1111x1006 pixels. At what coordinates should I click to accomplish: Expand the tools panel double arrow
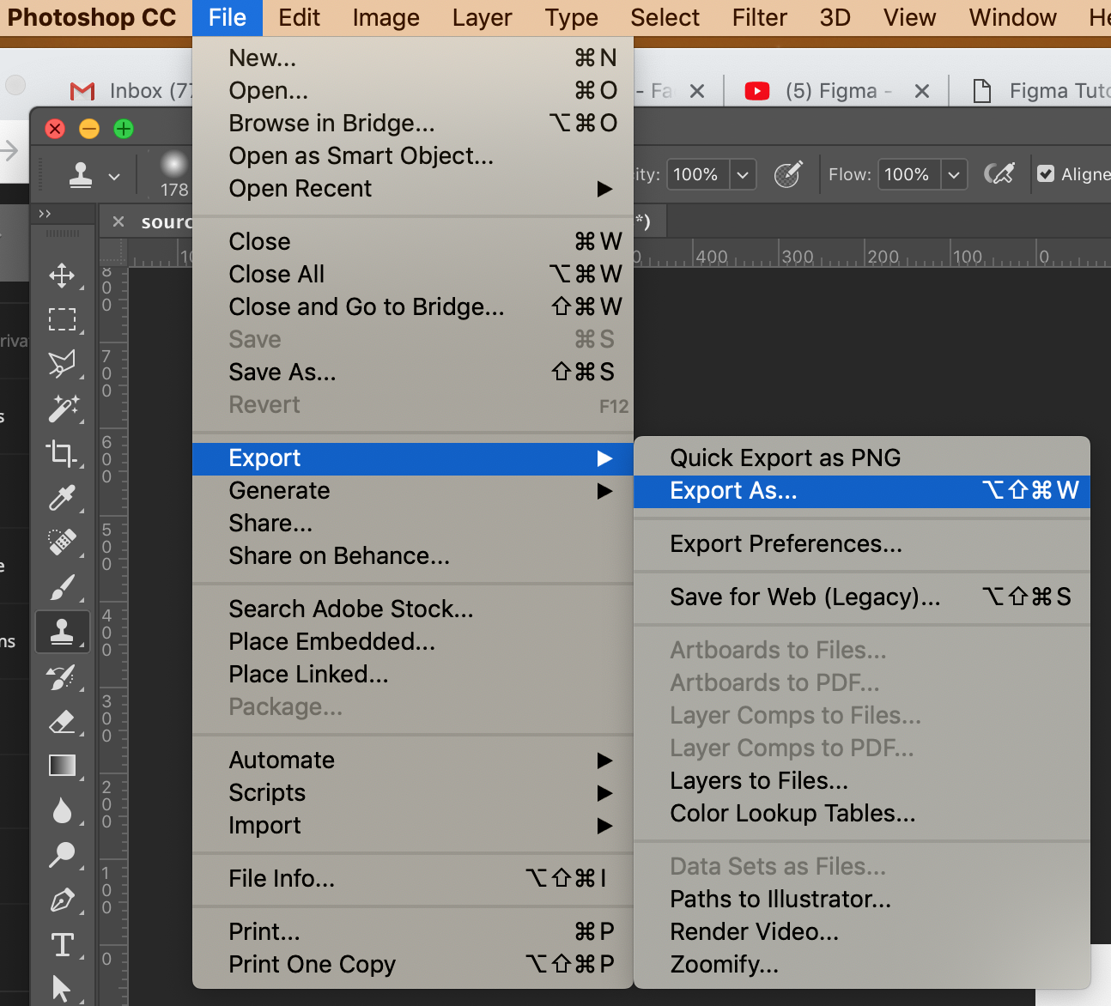point(45,214)
